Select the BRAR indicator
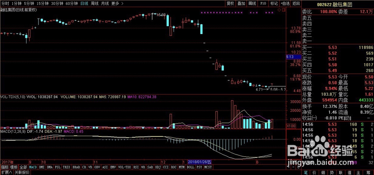Image resolution: width=374 pixels, height=175 pixels. click(x=76, y=167)
